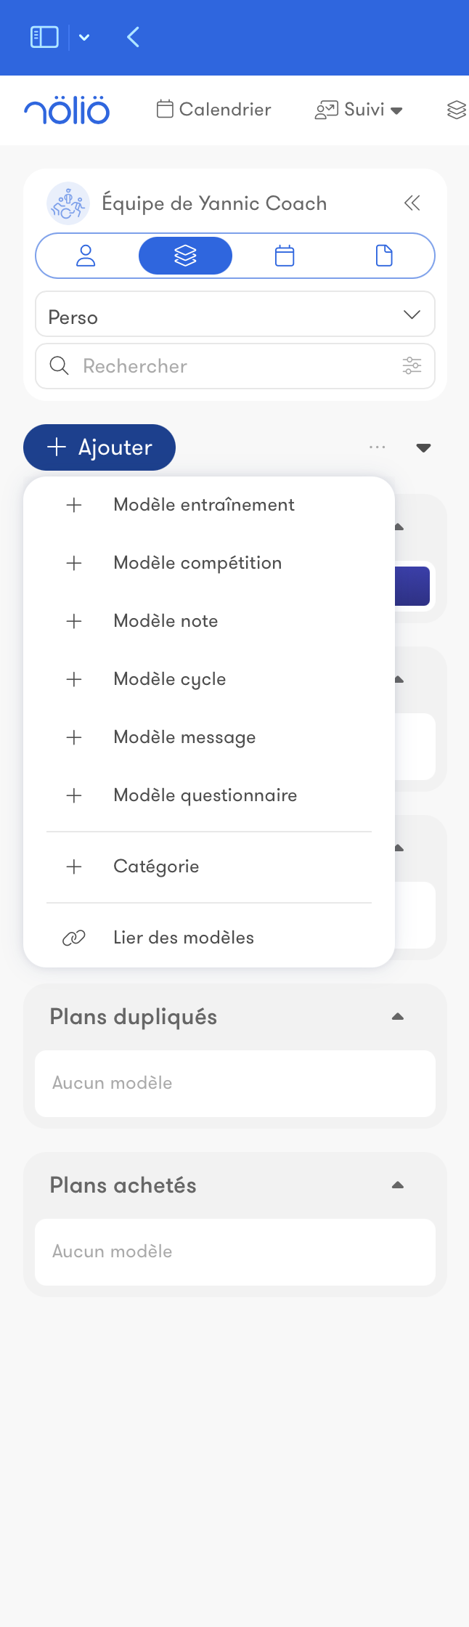
Task: Click the back arrow in blue header
Action: (x=133, y=37)
